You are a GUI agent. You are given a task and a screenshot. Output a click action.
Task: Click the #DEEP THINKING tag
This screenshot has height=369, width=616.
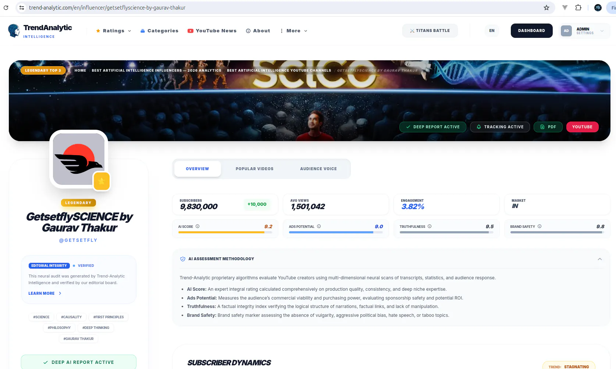tap(96, 327)
